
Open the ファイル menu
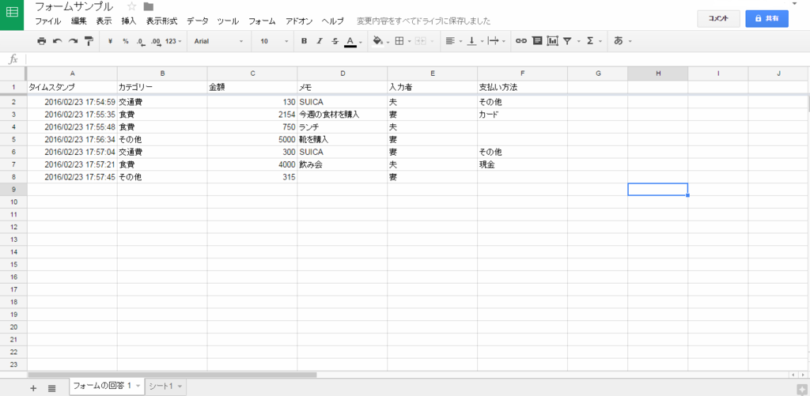pyautogui.click(x=48, y=21)
